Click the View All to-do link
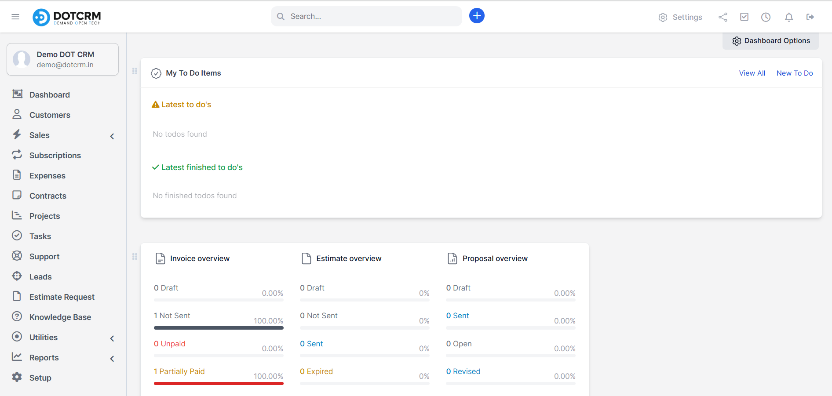The image size is (832, 396). pyautogui.click(x=752, y=73)
